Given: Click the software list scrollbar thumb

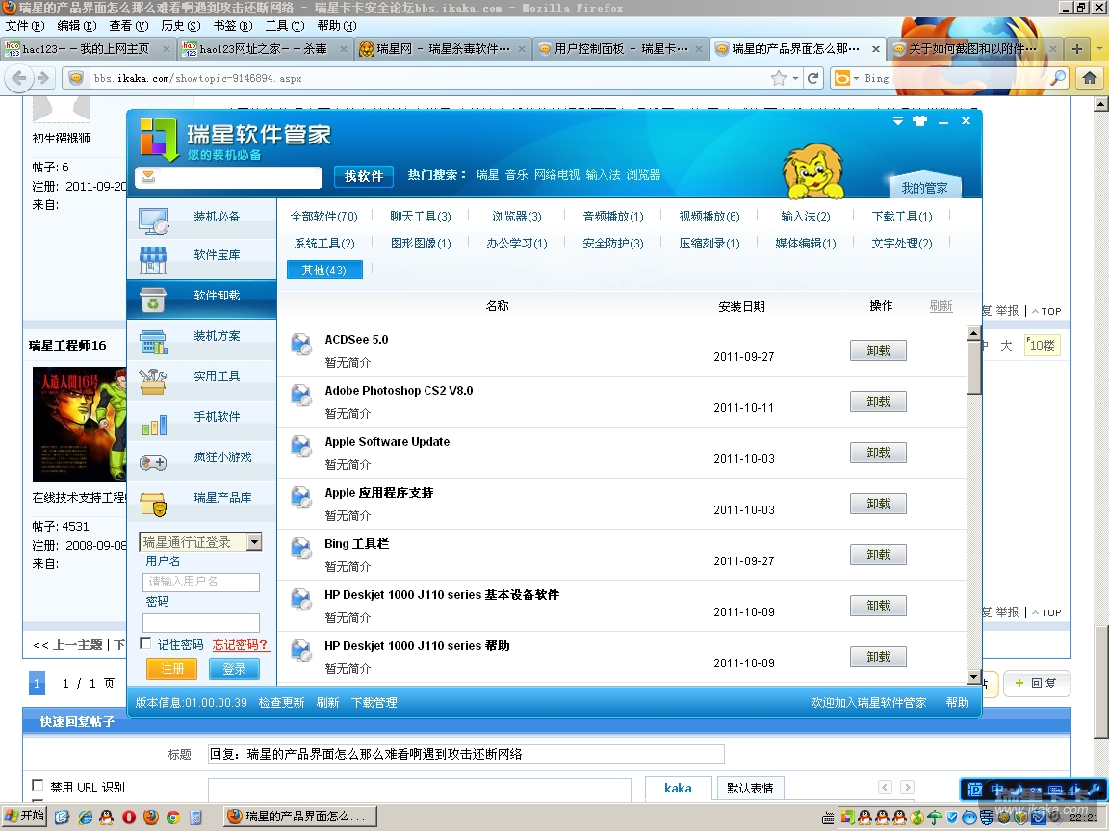Looking at the screenshot, I should tap(974, 368).
